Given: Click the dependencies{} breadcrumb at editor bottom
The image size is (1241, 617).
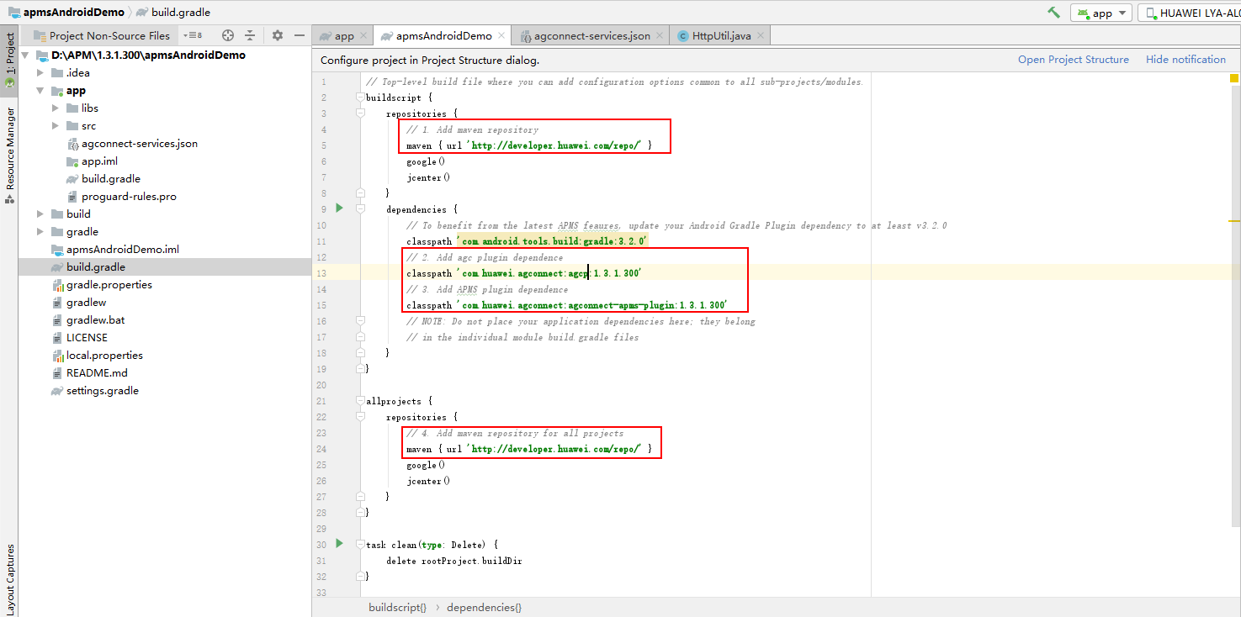Looking at the screenshot, I should point(484,607).
